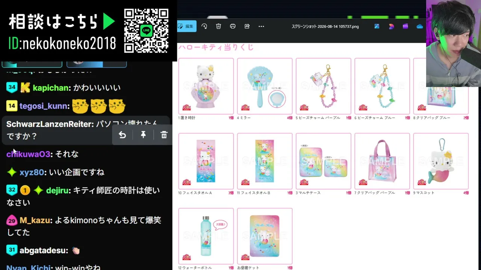Open the purple Clipchamp video icon
Screen dimensions: 481x270
point(405,26)
